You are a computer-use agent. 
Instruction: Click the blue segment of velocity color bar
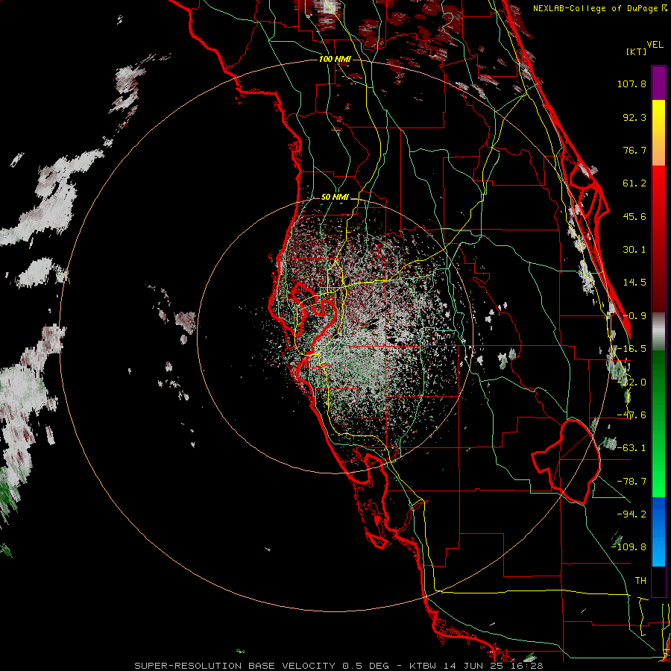pyautogui.click(x=658, y=532)
